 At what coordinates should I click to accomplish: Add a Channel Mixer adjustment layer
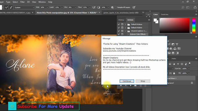[175, 49]
